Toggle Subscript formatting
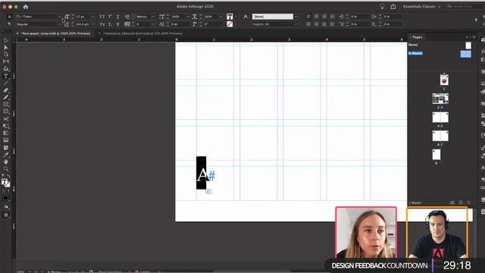 (110, 24)
